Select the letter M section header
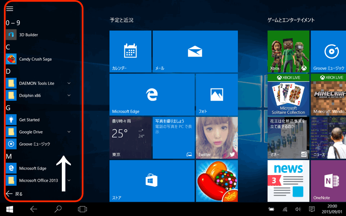The width and height of the screenshot is (346, 216). [9, 156]
